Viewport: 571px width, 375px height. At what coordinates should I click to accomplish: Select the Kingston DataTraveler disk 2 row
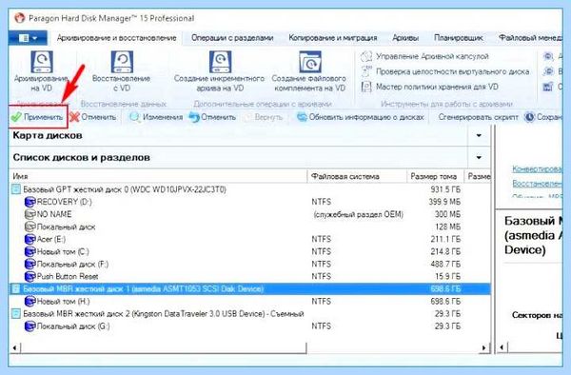[x=249, y=314]
